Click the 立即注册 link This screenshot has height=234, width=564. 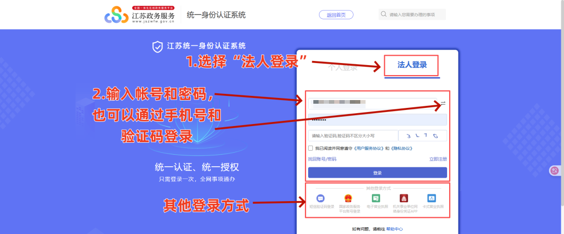tap(438, 159)
